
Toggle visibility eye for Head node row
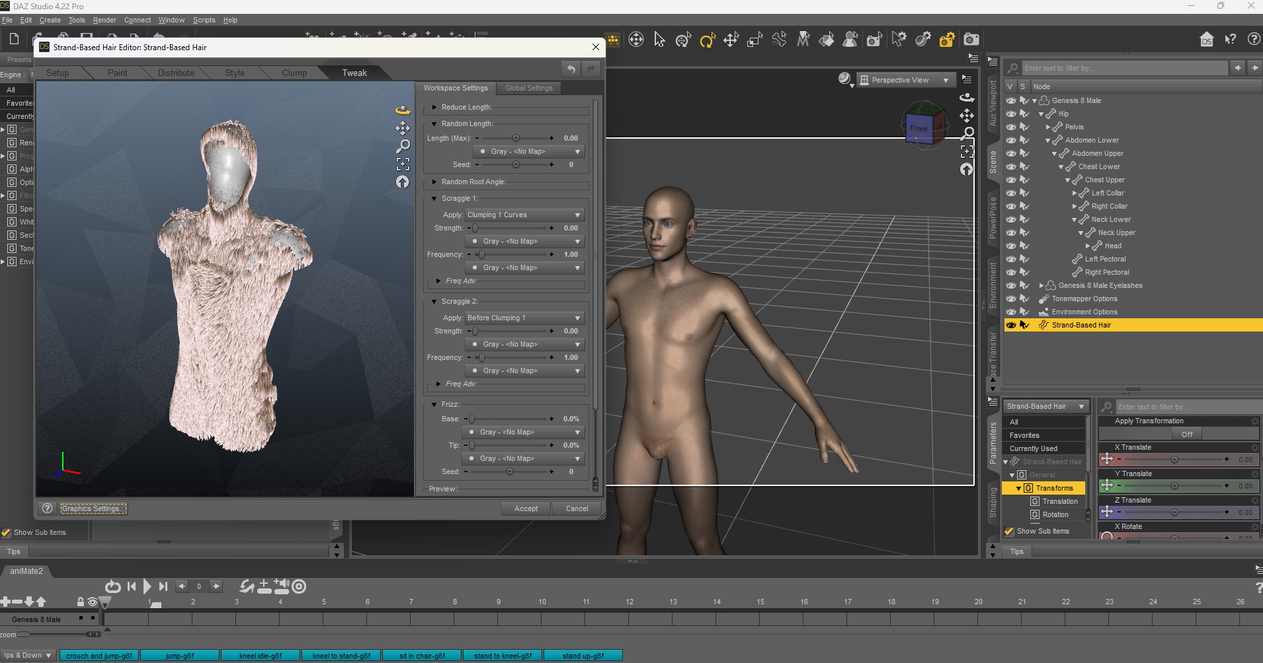pyautogui.click(x=1010, y=246)
